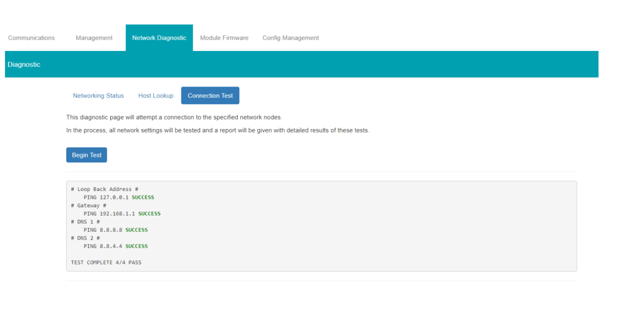The height and width of the screenshot is (323, 628).
Task: Click the Diagnostic header title
Action: click(x=24, y=64)
